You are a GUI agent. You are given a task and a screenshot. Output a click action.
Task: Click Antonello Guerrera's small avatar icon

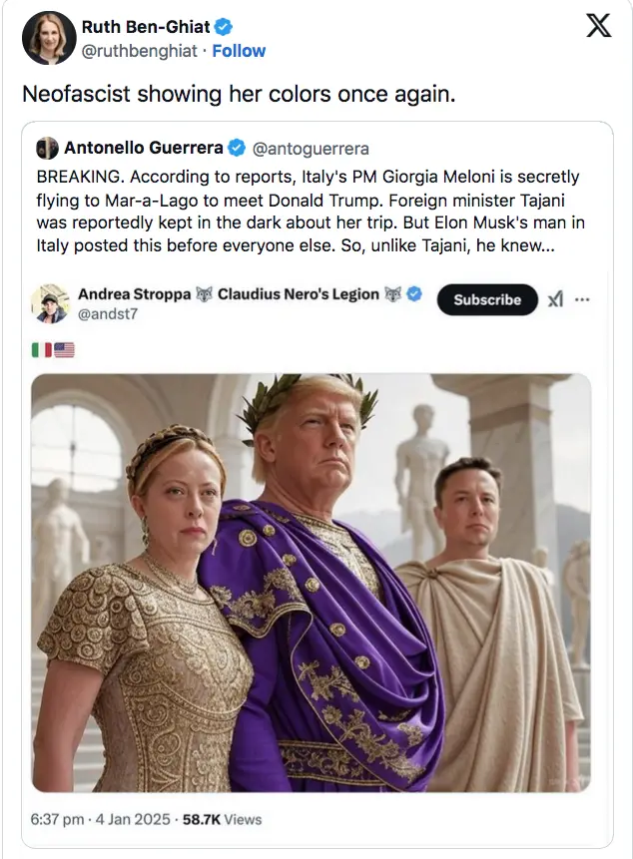click(x=47, y=148)
